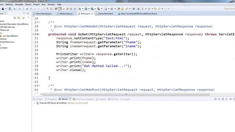Open the Help menu
The image size is (235, 132).
pos(59,4)
